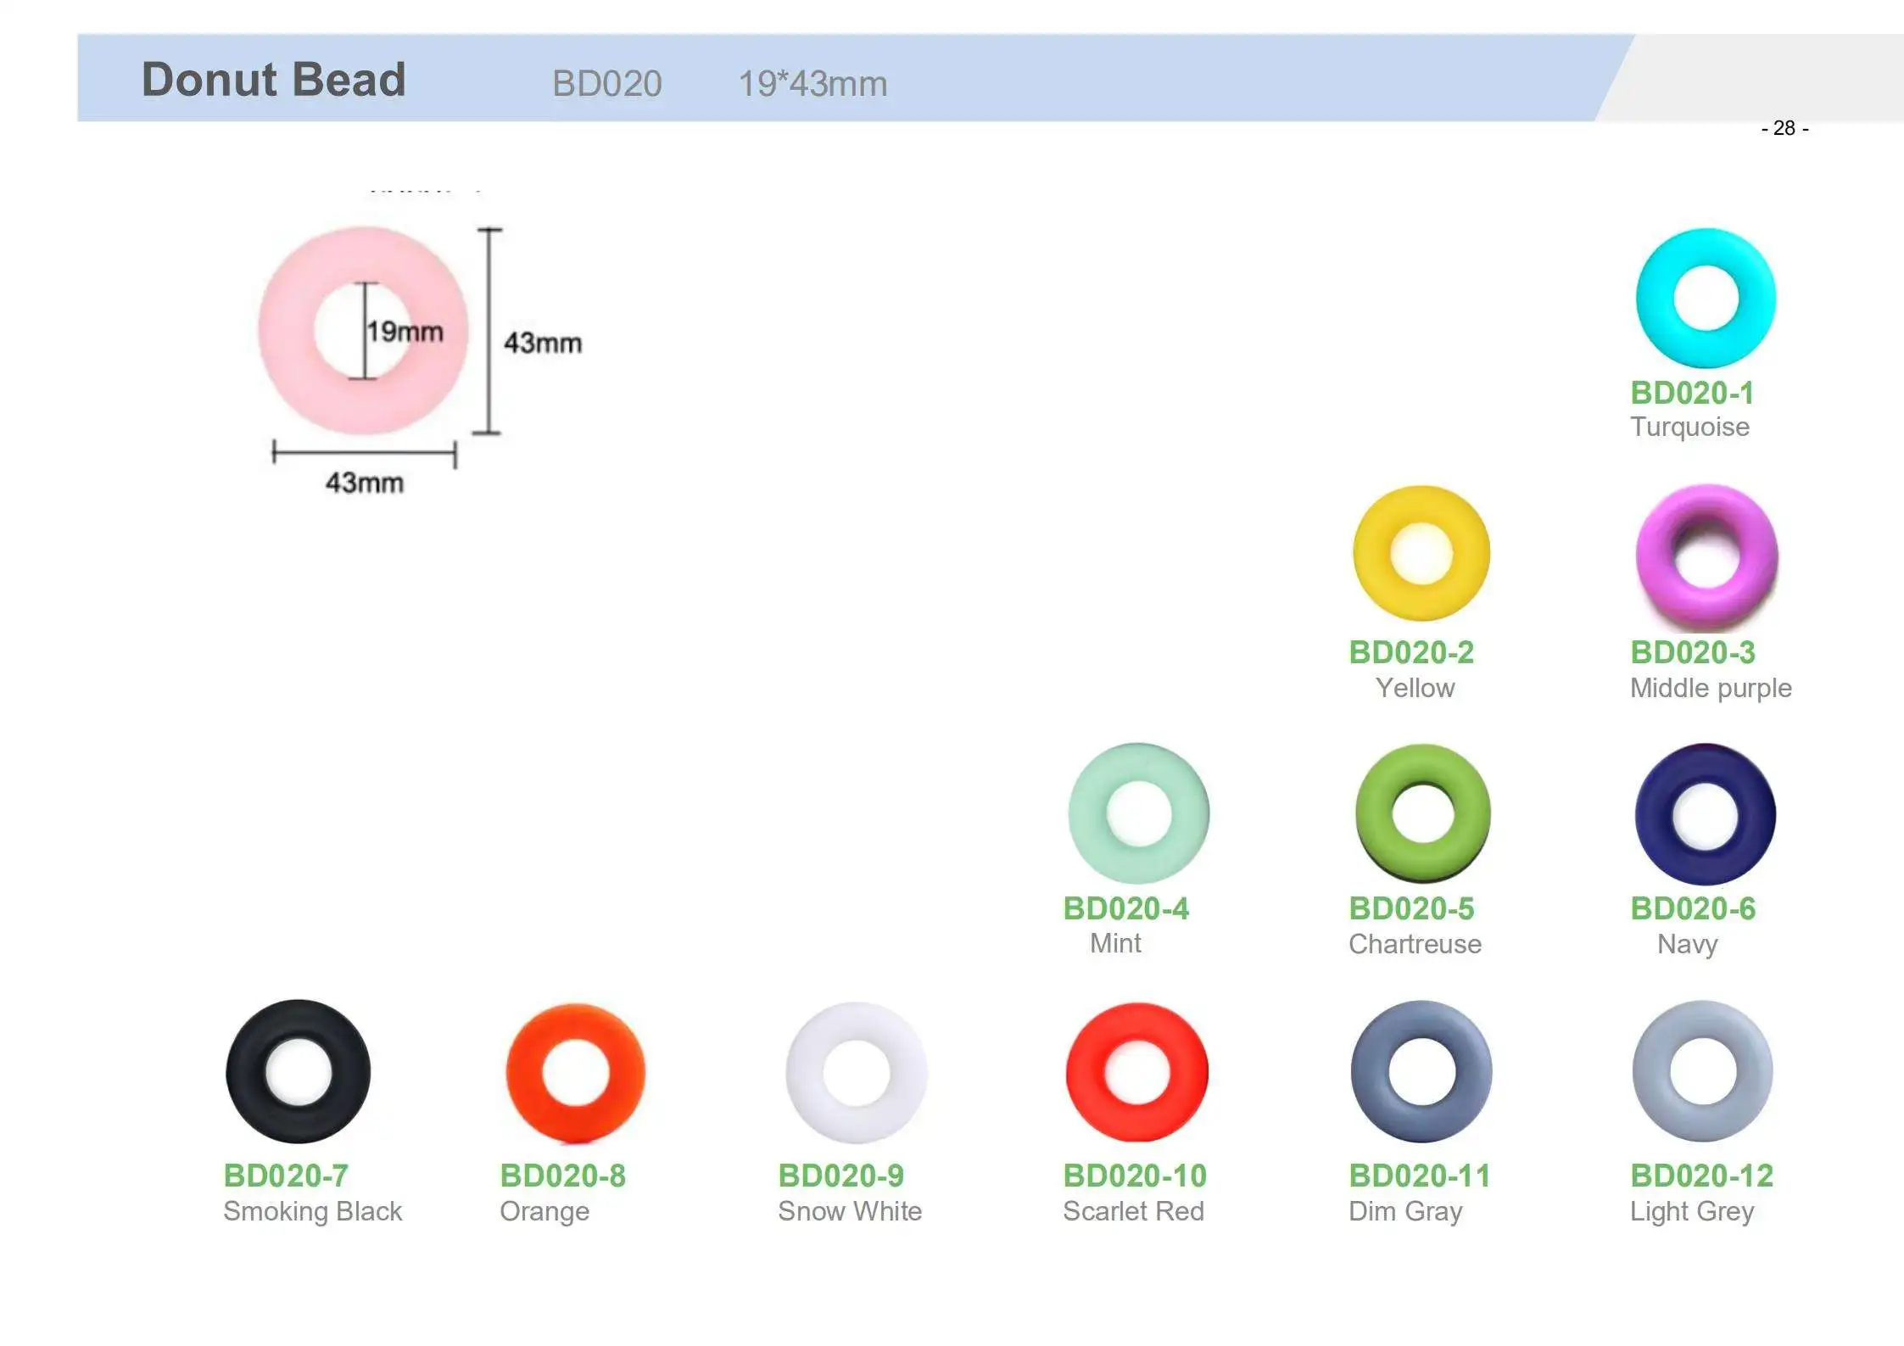This screenshot has height=1346, width=1904.
Task: Click the Dim Gray donut bead
Action: point(1421,1071)
